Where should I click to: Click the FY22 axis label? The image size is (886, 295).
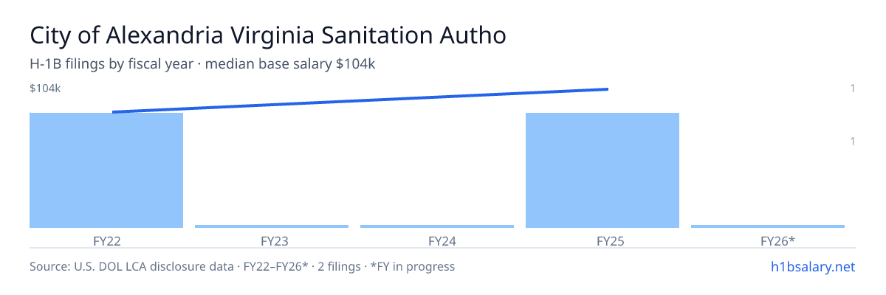pyautogui.click(x=106, y=240)
